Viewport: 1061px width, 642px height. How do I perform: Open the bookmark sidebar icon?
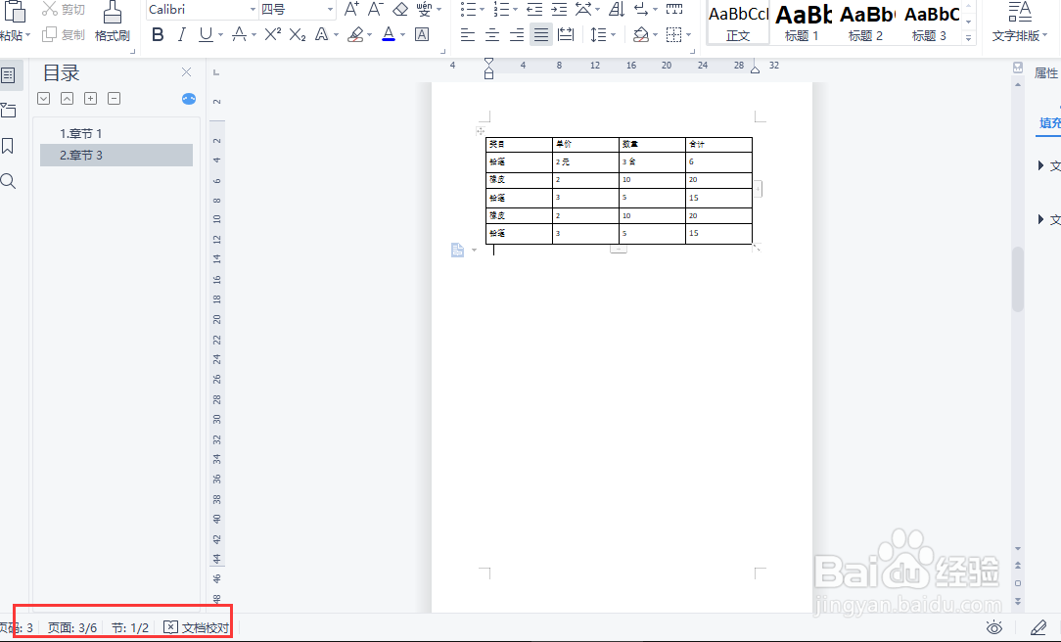coord(8,146)
